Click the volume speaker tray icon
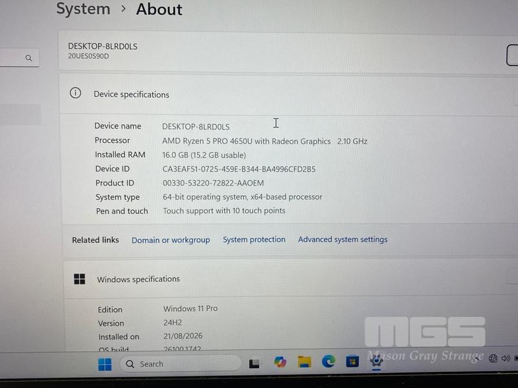The height and width of the screenshot is (388, 518). (x=506, y=358)
